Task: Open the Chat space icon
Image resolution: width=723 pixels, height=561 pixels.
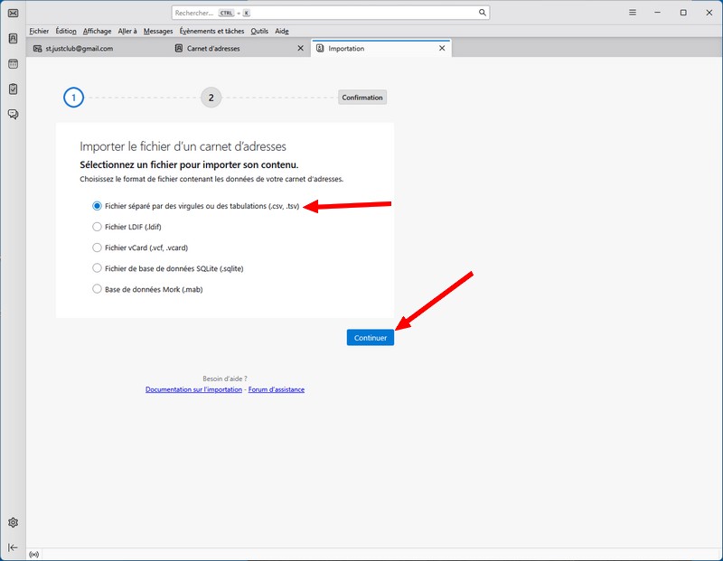Action: point(13,114)
